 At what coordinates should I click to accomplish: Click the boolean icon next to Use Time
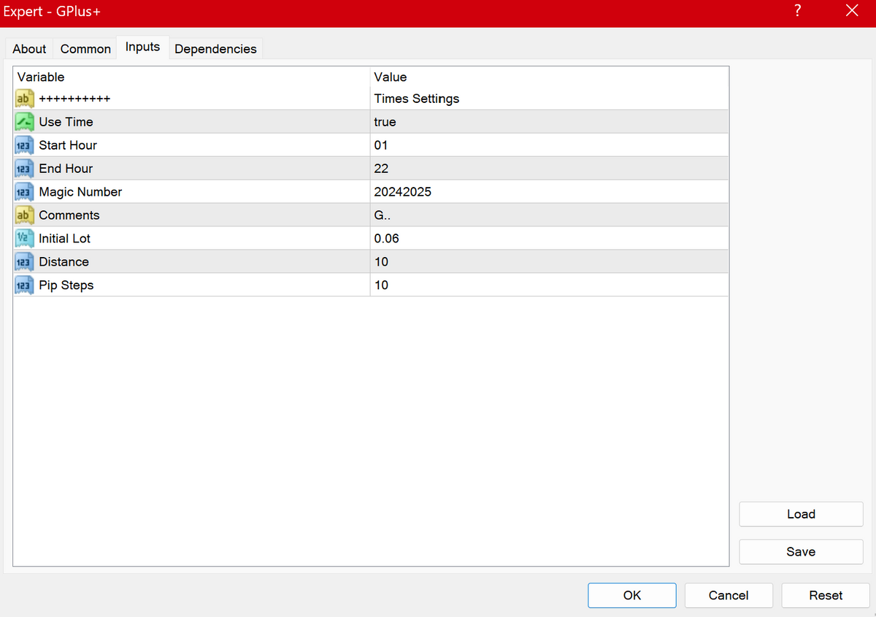(x=23, y=122)
